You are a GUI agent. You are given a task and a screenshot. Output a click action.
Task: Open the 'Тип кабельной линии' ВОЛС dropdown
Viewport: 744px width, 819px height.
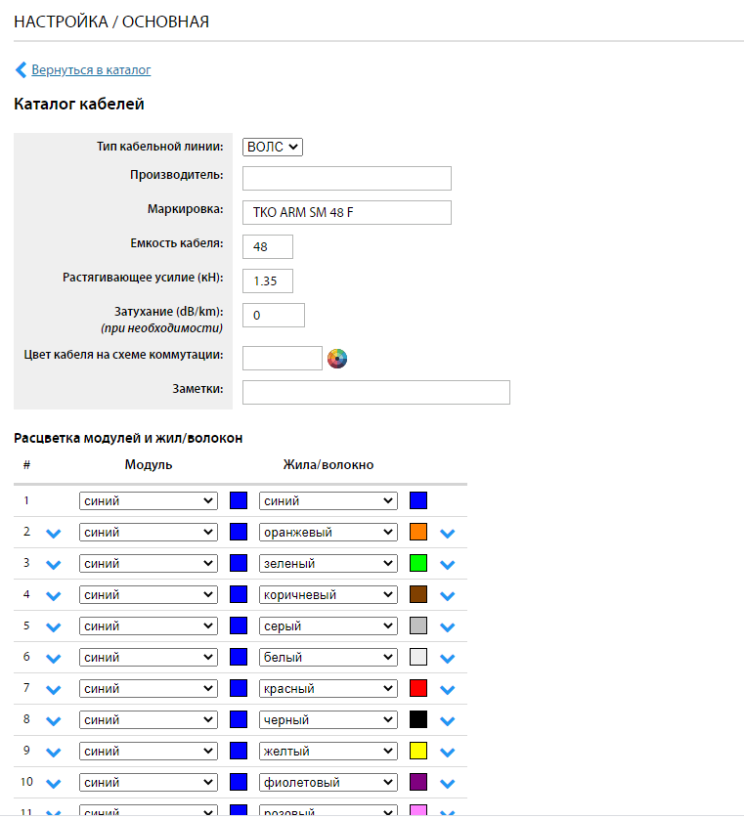[x=272, y=147]
